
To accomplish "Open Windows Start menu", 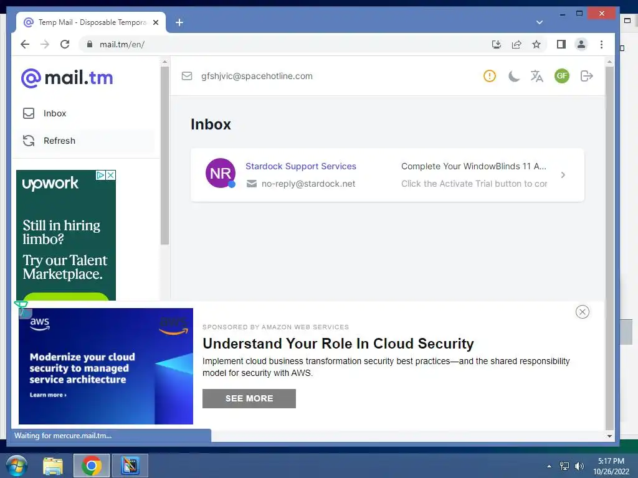I will pyautogui.click(x=17, y=466).
